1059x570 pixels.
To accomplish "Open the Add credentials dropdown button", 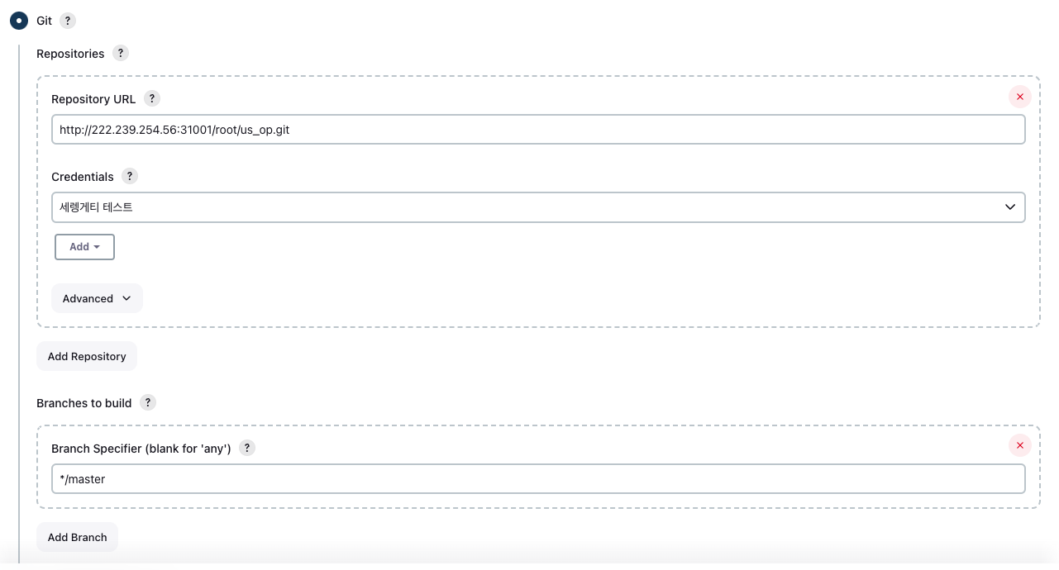I will pyautogui.click(x=84, y=247).
